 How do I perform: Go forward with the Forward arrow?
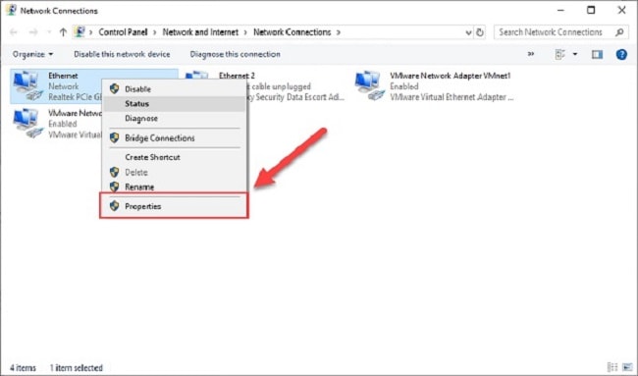(33, 32)
